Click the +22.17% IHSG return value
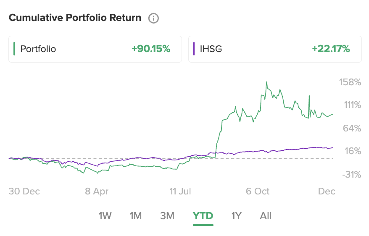Screen dimensions: 369x236 point(331,49)
